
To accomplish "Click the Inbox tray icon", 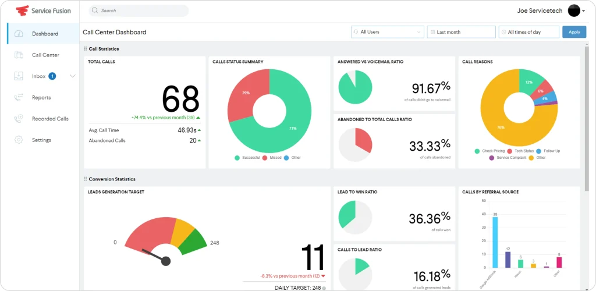I will [19, 76].
